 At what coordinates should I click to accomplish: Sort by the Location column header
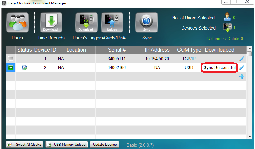coord(76,50)
